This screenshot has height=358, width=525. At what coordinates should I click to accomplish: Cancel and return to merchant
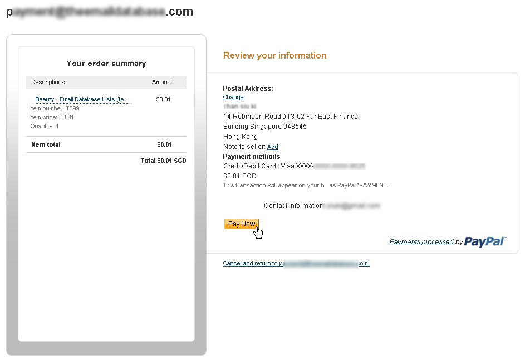[296, 263]
